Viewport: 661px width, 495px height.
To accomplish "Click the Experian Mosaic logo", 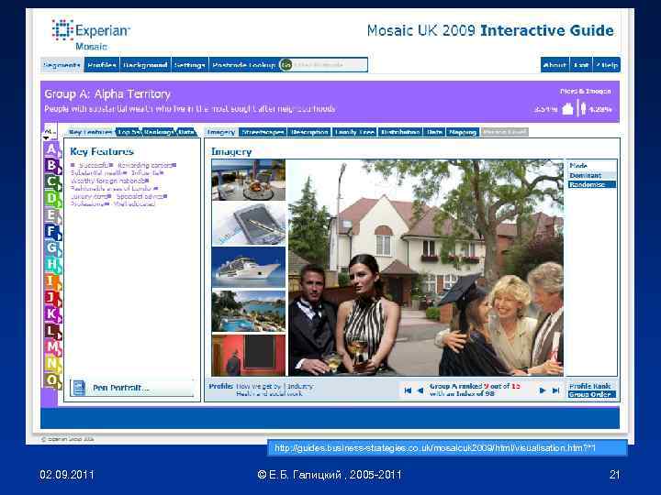I will point(91,34).
